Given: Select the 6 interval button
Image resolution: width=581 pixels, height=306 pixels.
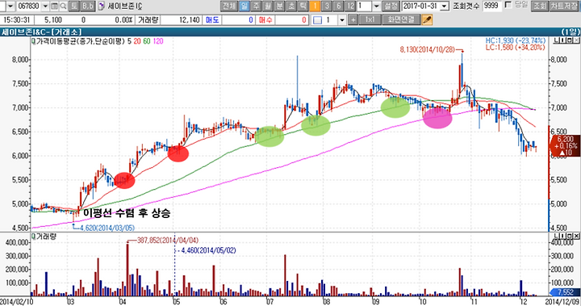Looking at the screenshot, I should click(x=338, y=6).
